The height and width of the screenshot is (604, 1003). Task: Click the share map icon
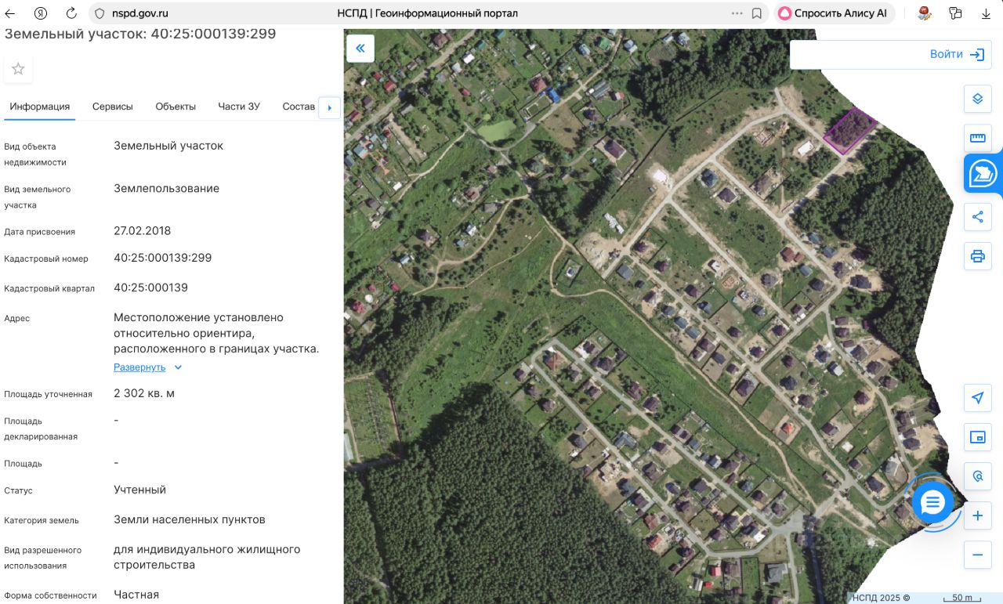point(977,217)
